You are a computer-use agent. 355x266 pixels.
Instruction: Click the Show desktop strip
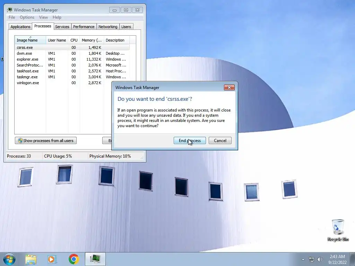[353, 259]
